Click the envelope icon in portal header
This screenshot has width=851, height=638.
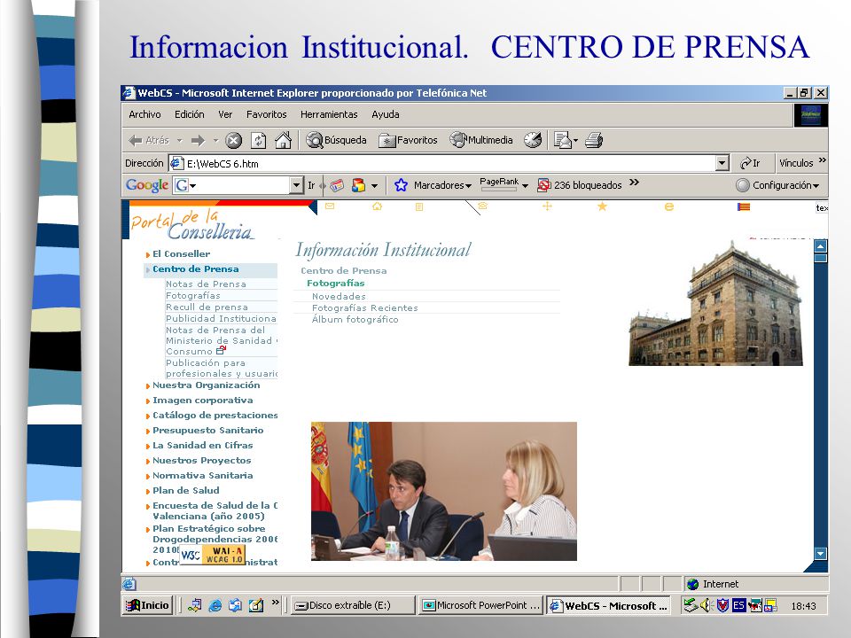(330, 206)
